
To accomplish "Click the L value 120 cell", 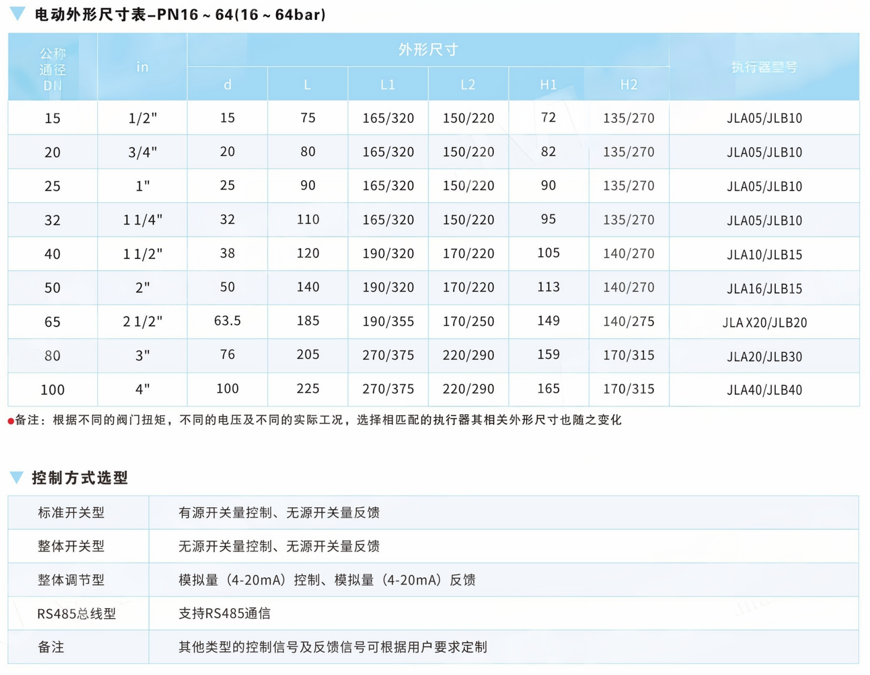I will pos(308,254).
